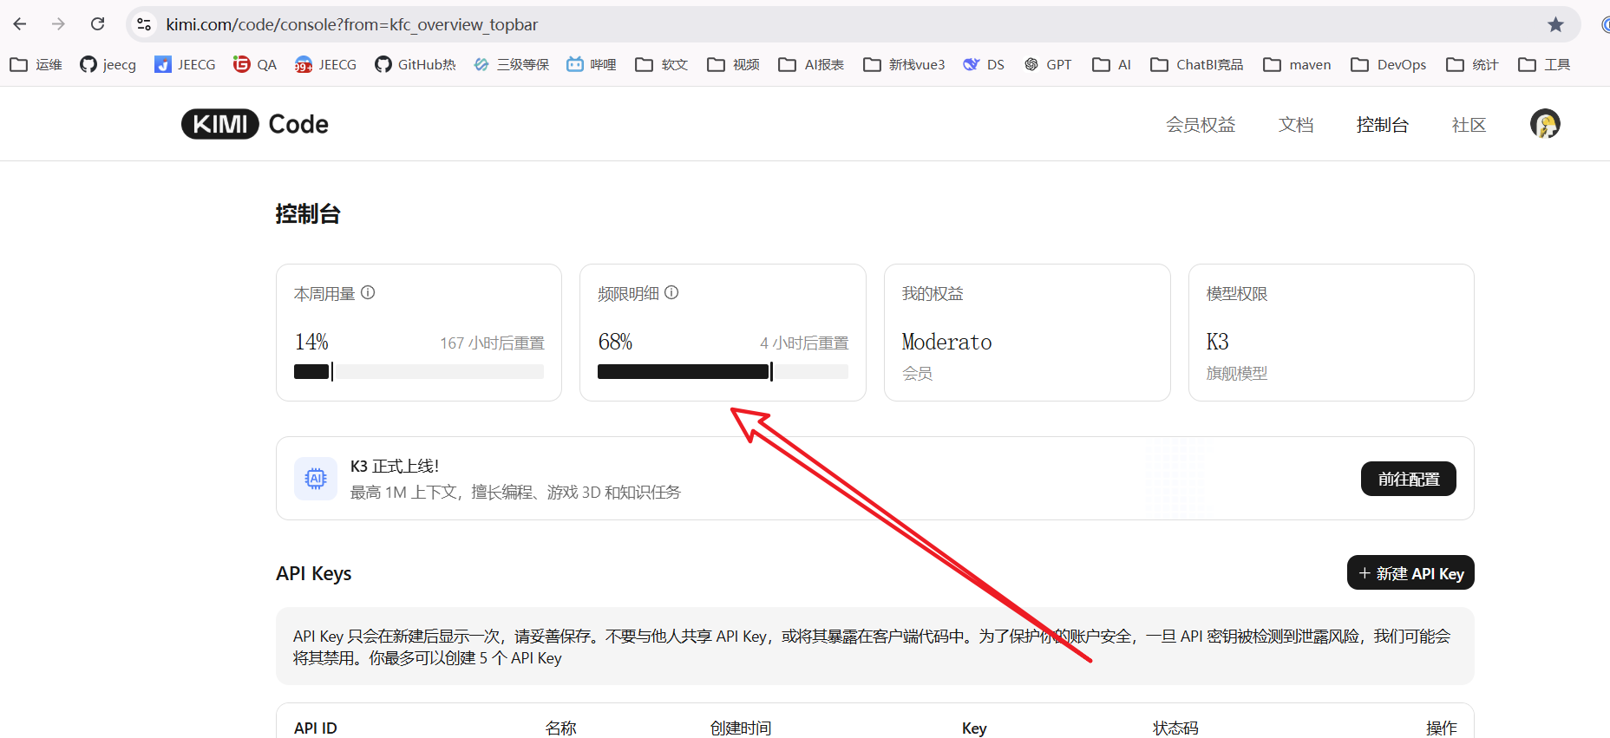Click the 频限明细 68% progress bar
The height and width of the screenshot is (738, 1610).
click(723, 372)
